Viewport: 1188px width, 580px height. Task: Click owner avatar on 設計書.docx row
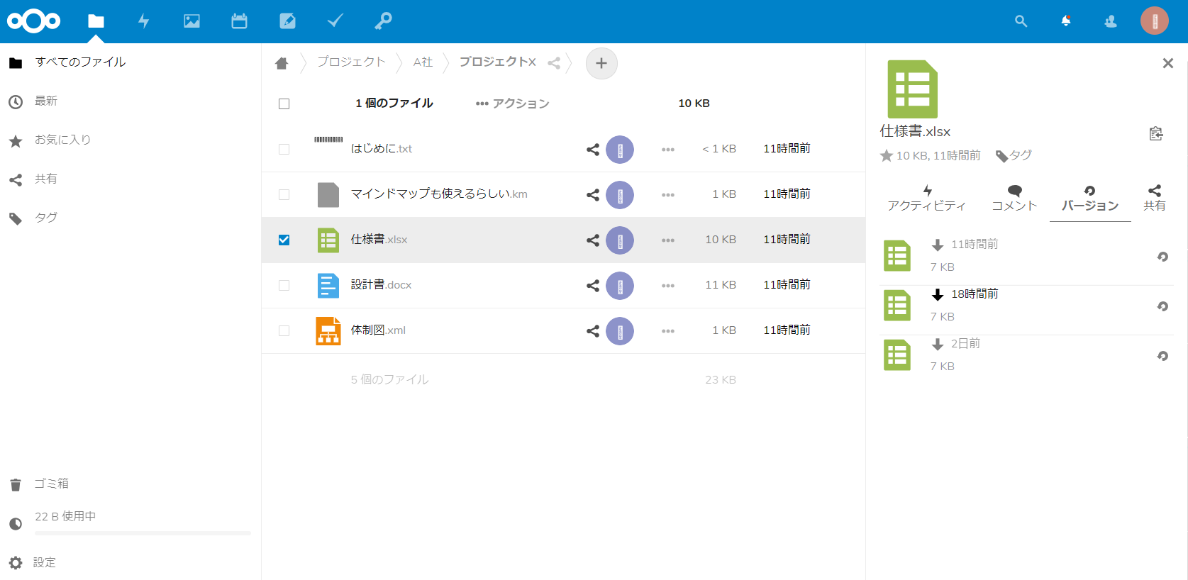[x=620, y=286]
